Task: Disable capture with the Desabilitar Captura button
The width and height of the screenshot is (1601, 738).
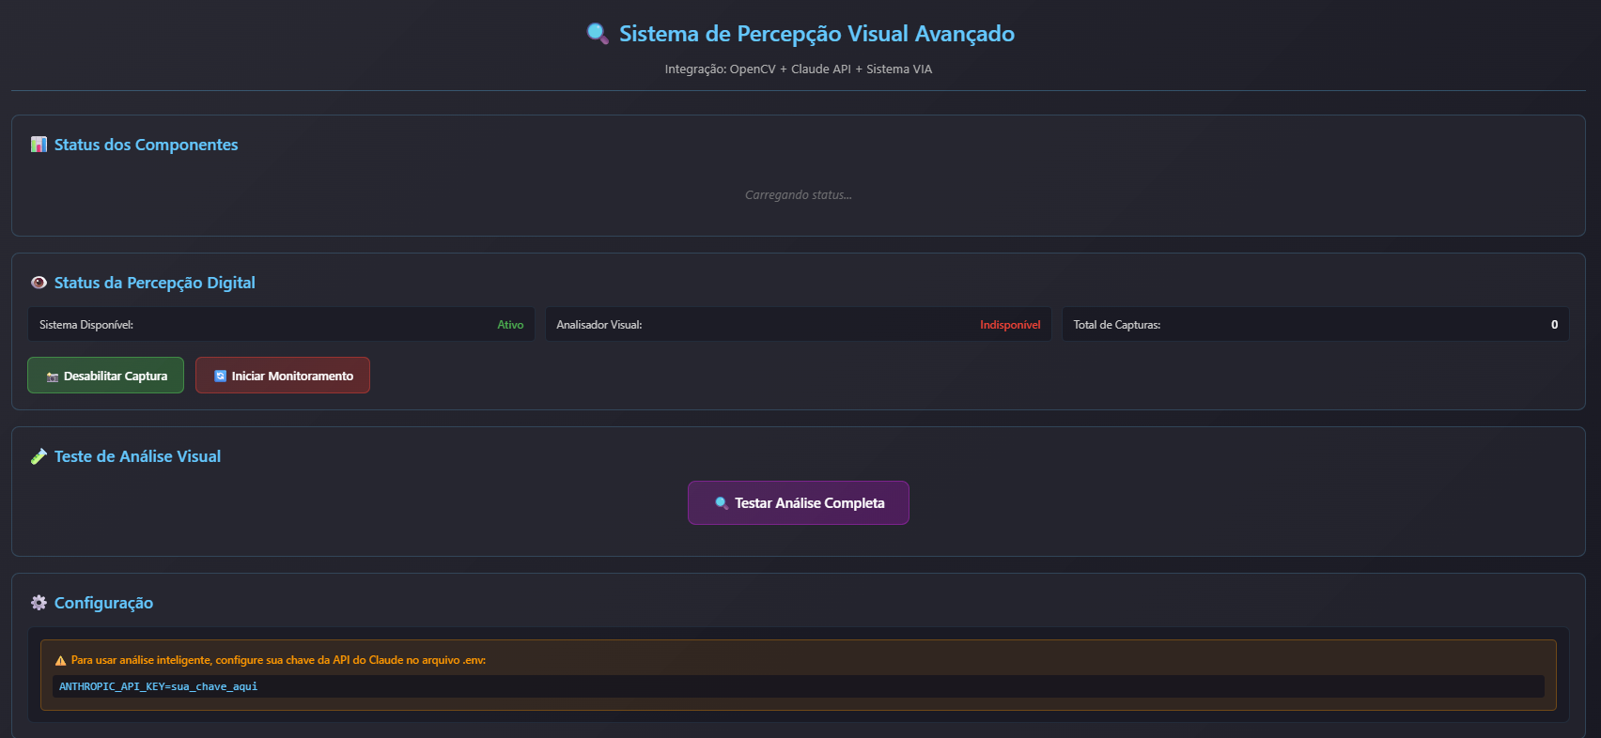Action: pos(105,376)
